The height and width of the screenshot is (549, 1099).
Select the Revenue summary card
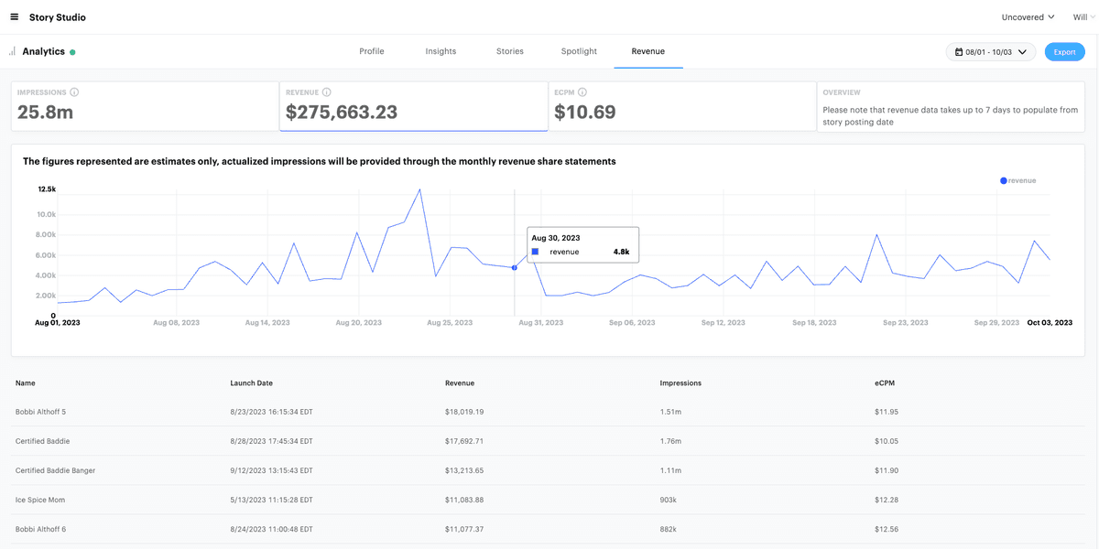tap(413, 106)
